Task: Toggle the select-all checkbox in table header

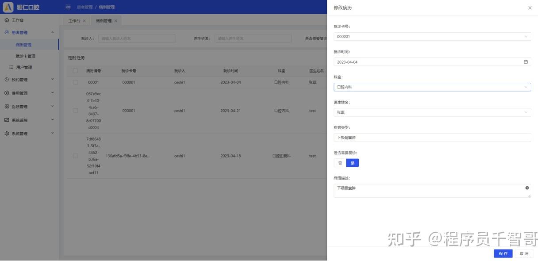Action: (x=75, y=71)
